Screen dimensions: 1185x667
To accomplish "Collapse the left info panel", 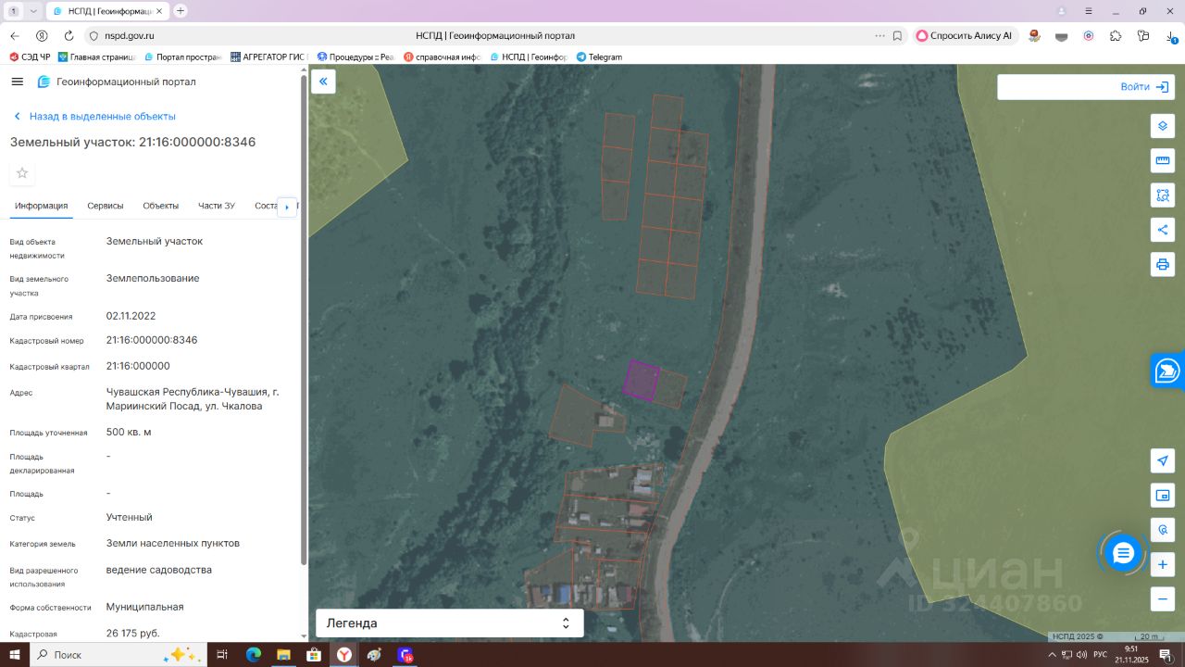I will coord(323,82).
